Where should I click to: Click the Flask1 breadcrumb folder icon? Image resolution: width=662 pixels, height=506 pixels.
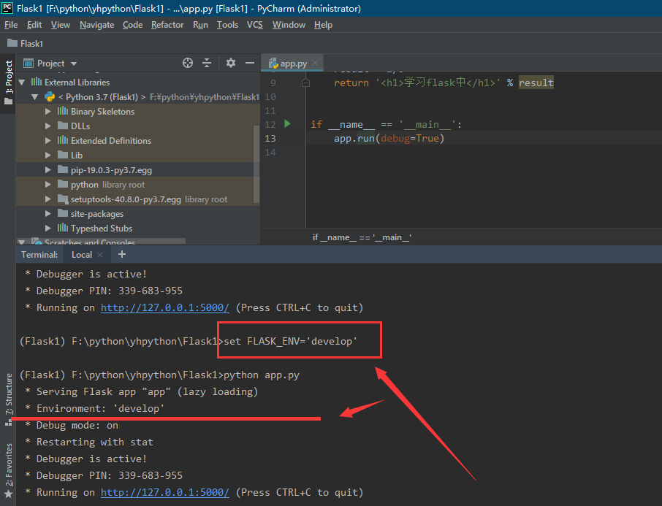coord(12,42)
